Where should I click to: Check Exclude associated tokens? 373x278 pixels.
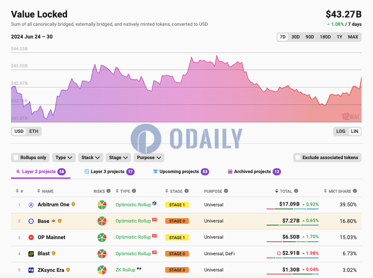click(298, 157)
